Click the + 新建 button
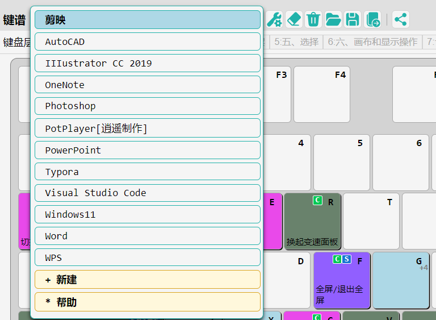Image resolution: width=436 pixels, height=320 pixels. [x=148, y=280]
